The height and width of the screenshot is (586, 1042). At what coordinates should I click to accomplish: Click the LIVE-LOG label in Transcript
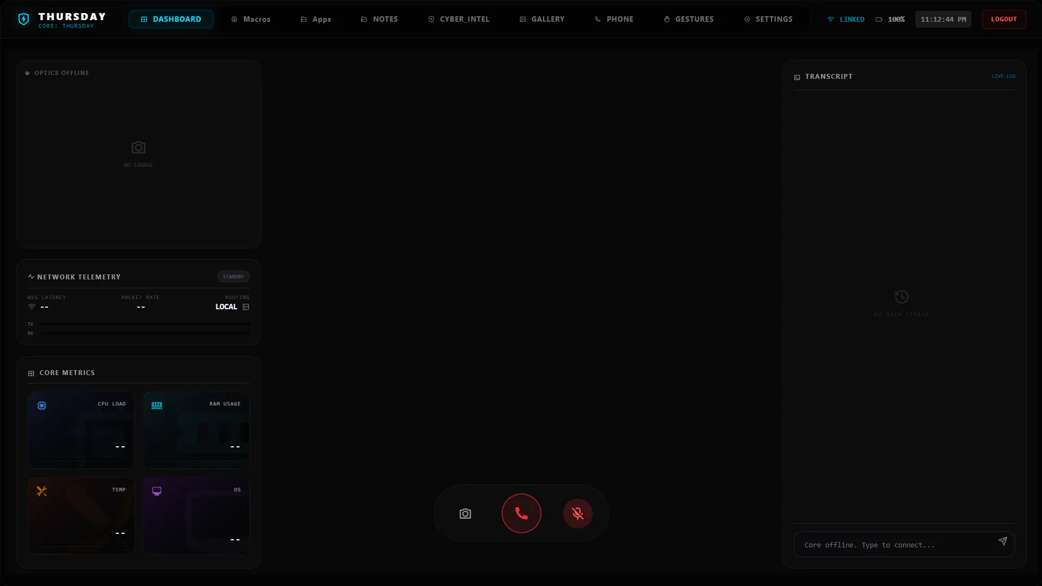click(1003, 76)
